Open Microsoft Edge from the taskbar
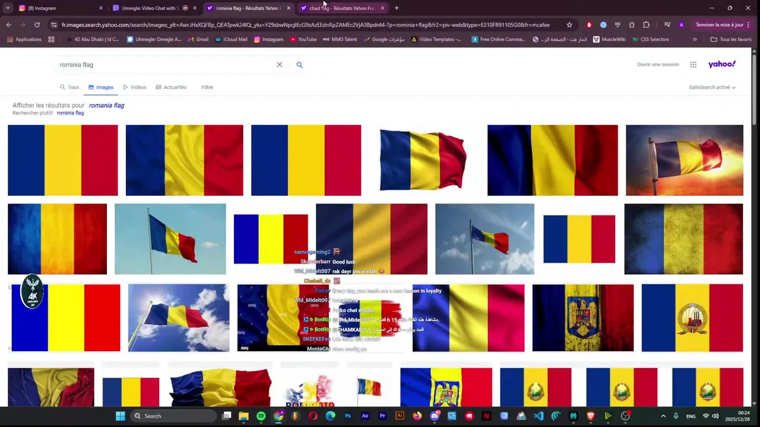Screen dimensions: 760x427 [x=330, y=416]
